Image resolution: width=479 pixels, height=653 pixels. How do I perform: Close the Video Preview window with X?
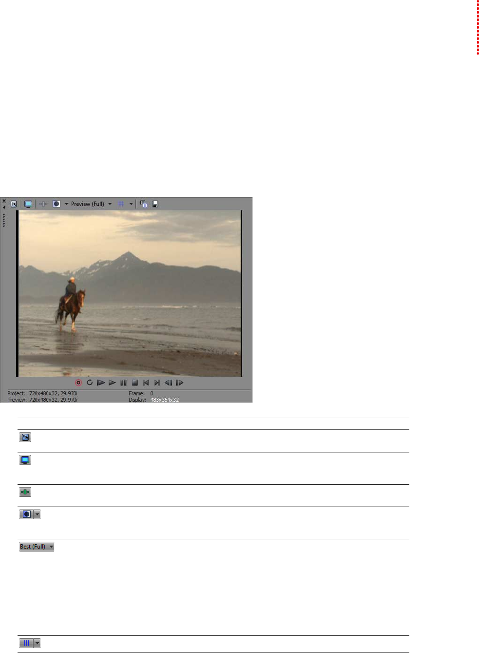(4, 201)
